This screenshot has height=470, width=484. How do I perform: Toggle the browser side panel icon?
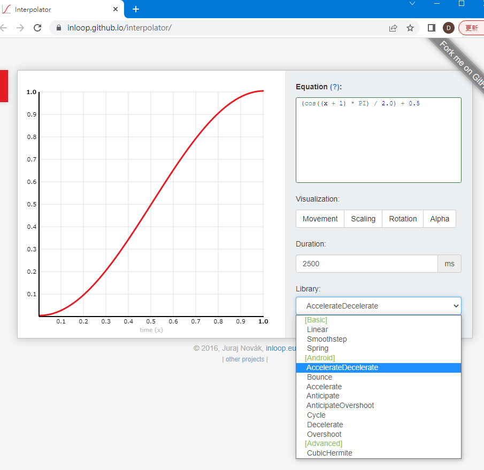[x=431, y=28]
